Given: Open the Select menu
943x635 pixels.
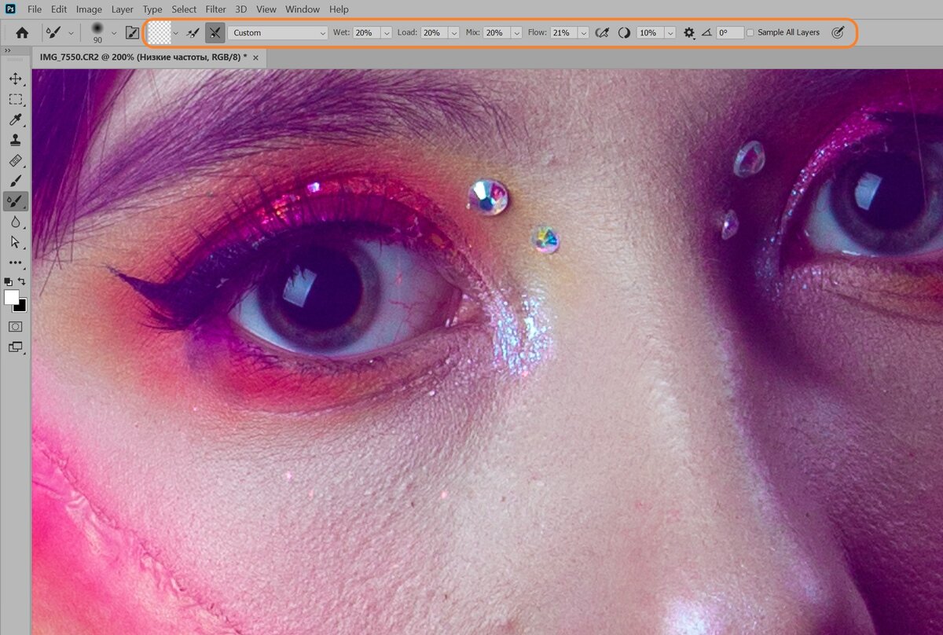Looking at the screenshot, I should click(x=184, y=9).
